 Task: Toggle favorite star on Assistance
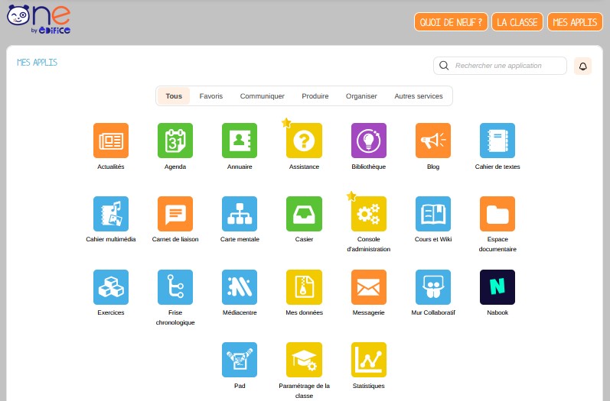click(x=286, y=123)
